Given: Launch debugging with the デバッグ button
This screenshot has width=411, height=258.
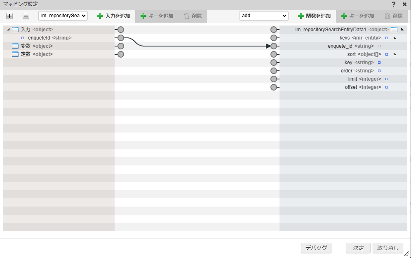Looking at the screenshot, I should [x=316, y=248].
